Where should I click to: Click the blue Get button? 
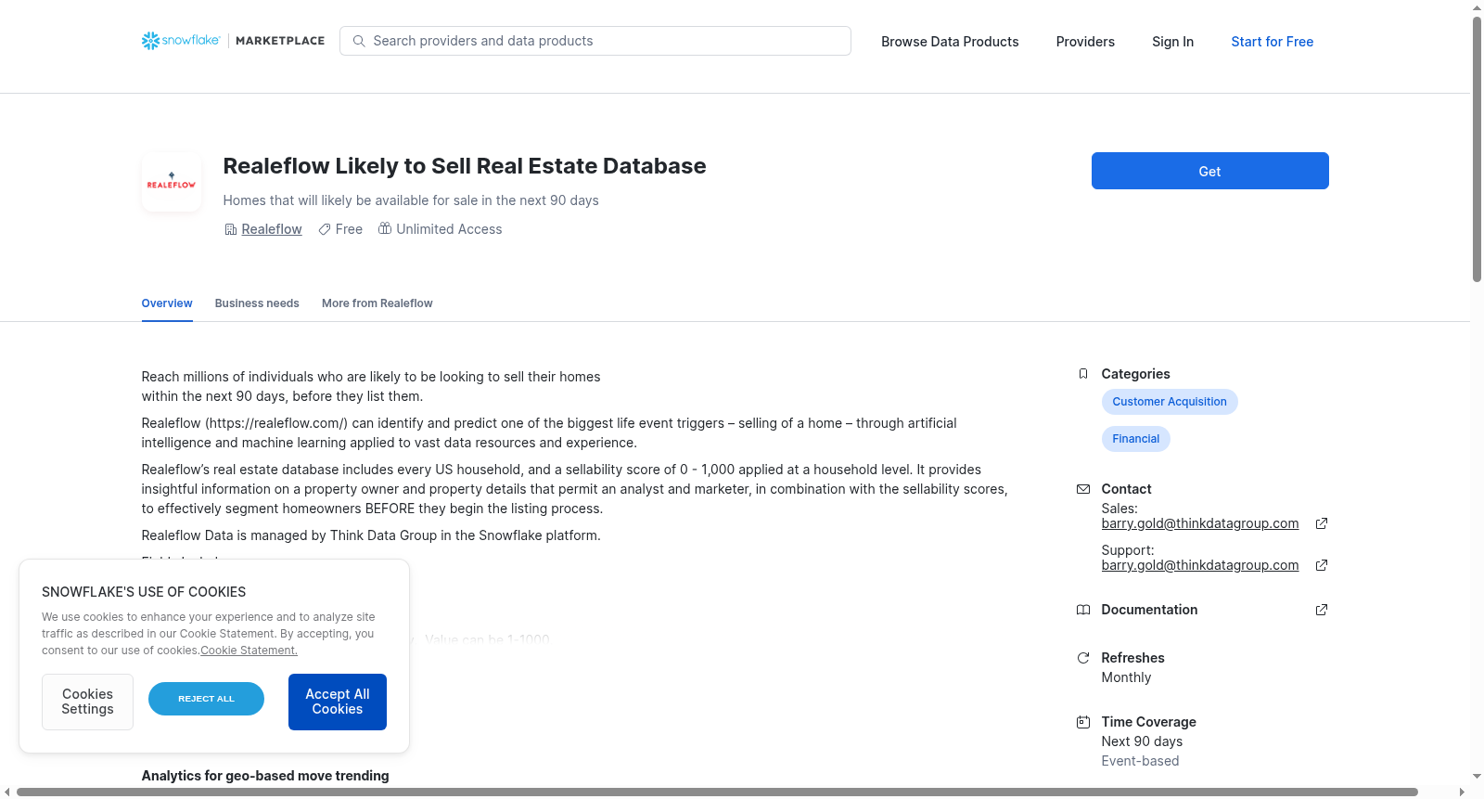(x=1210, y=171)
